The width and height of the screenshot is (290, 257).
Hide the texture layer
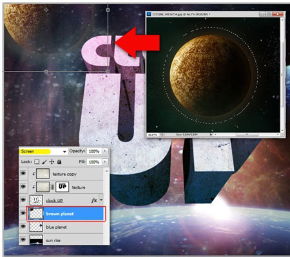point(23,186)
